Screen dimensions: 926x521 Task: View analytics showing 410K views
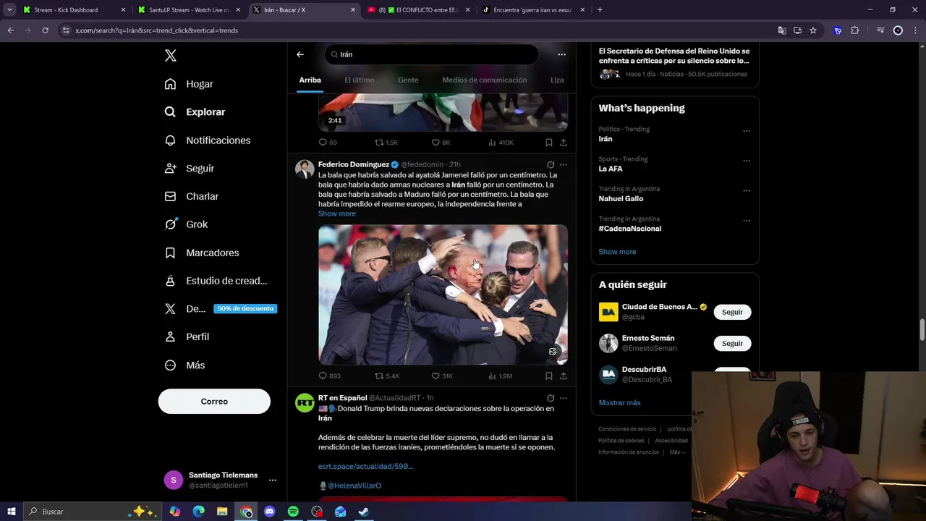click(501, 143)
